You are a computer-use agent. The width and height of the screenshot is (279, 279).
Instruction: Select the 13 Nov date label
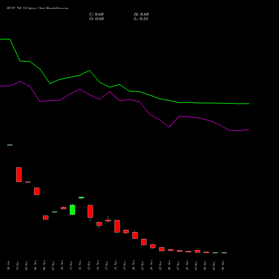(89, 266)
